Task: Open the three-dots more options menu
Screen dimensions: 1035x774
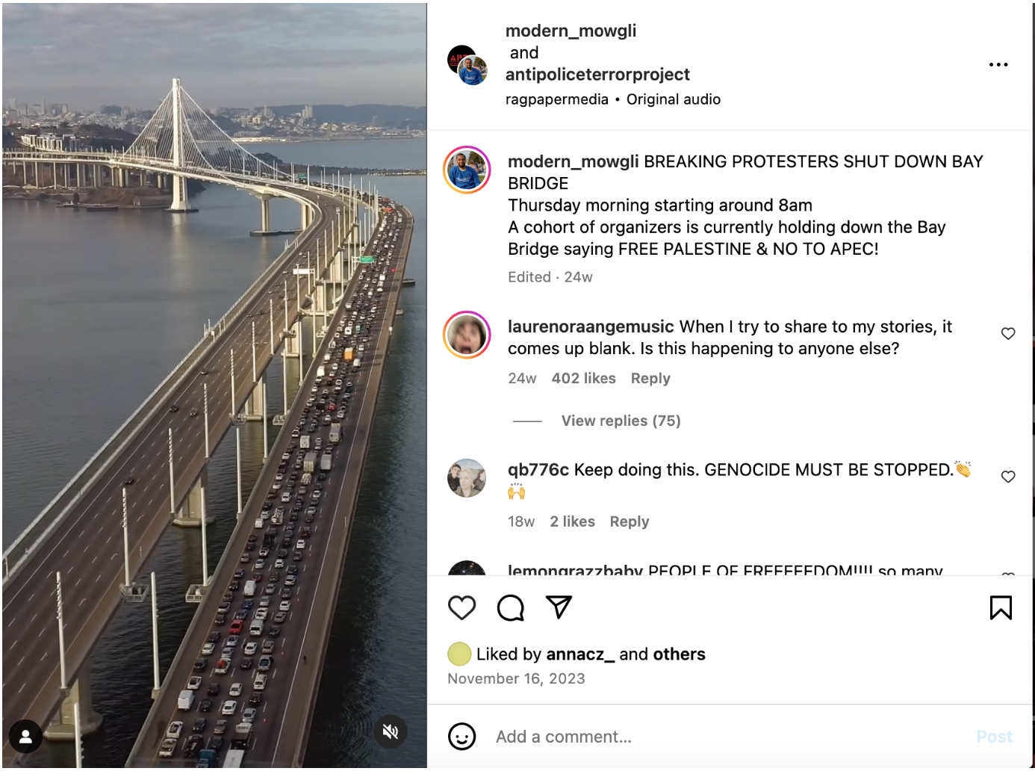Action: 998,65
